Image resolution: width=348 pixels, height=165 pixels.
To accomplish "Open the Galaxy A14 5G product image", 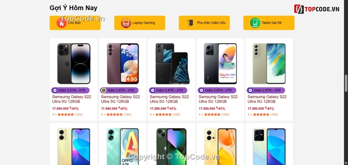I will [123, 64].
